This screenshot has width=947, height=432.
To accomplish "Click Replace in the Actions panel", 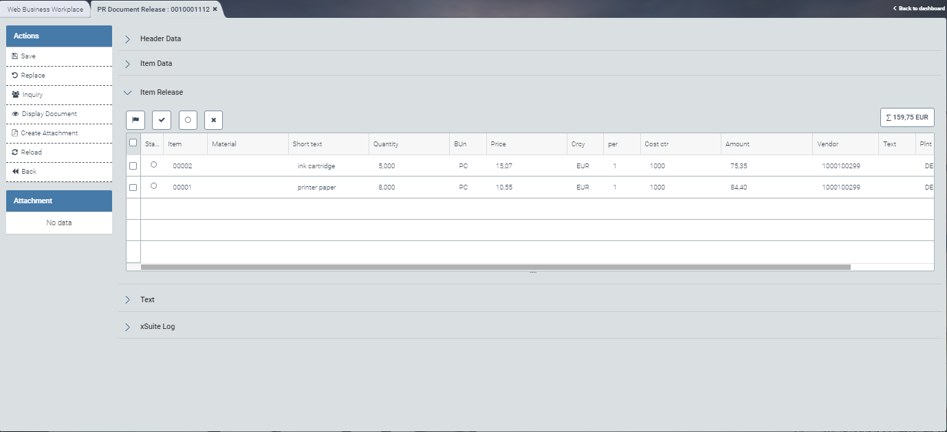I will [32, 76].
